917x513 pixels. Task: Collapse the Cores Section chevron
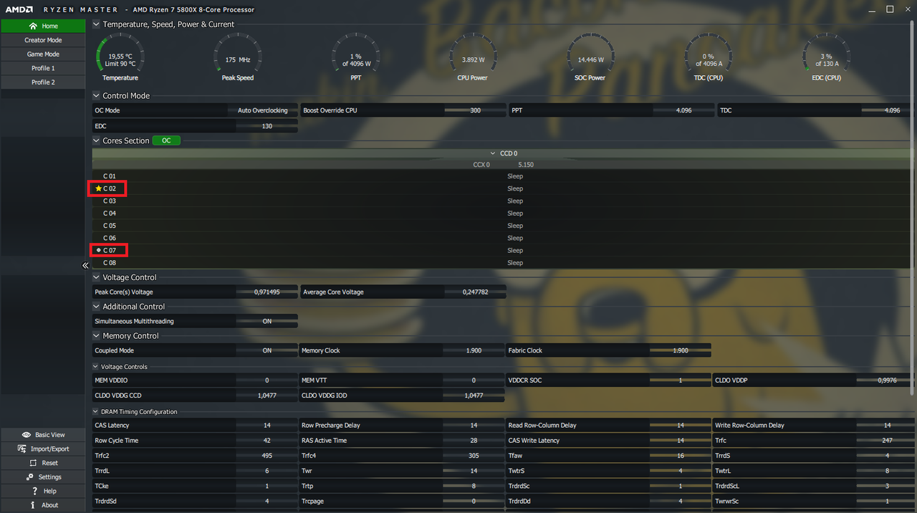[x=97, y=140]
